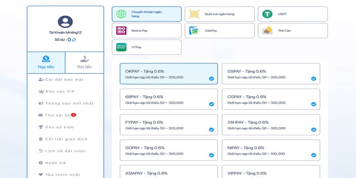
Task: Switch to the Rút tiền tab
Action: (85, 62)
